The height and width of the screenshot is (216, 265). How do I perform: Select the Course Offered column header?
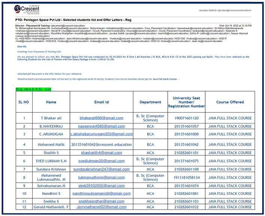[x=230, y=102]
